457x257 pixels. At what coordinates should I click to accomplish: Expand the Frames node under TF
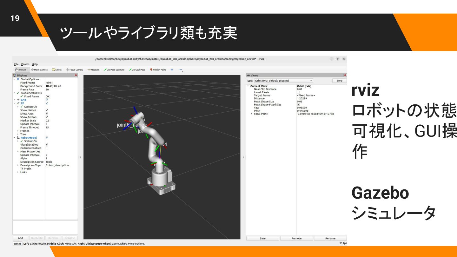coord(18,131)
